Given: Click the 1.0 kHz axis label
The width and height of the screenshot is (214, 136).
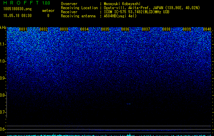Looking at the screenshot, I should tap(2, 61).
